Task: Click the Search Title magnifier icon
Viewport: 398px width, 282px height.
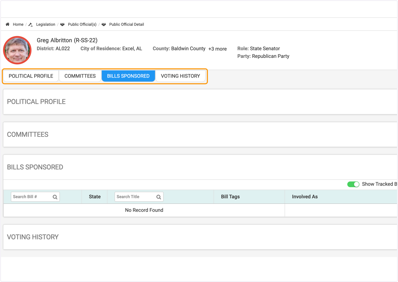Action: (159, 197)
